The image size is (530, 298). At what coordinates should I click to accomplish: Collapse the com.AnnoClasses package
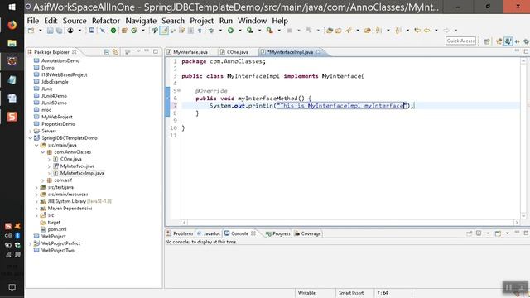(43, 152)
